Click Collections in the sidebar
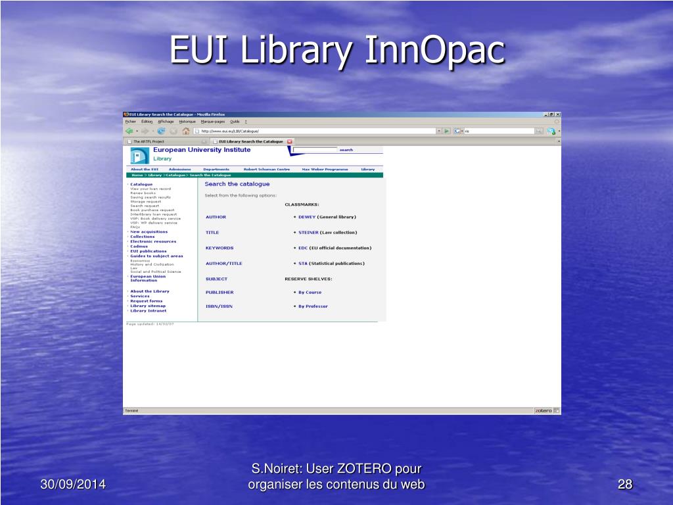Viewport: 673px width, 505px height. tap(143, 237)
